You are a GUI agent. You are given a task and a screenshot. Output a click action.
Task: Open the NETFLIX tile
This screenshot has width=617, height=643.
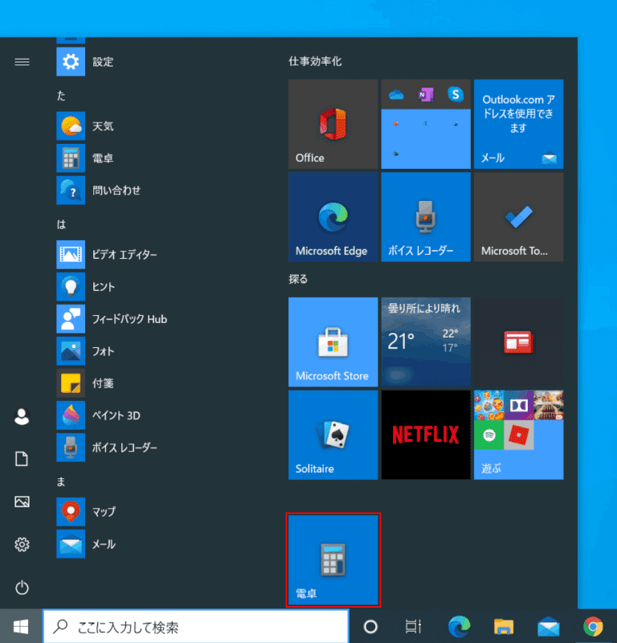(x=426, y=435)
